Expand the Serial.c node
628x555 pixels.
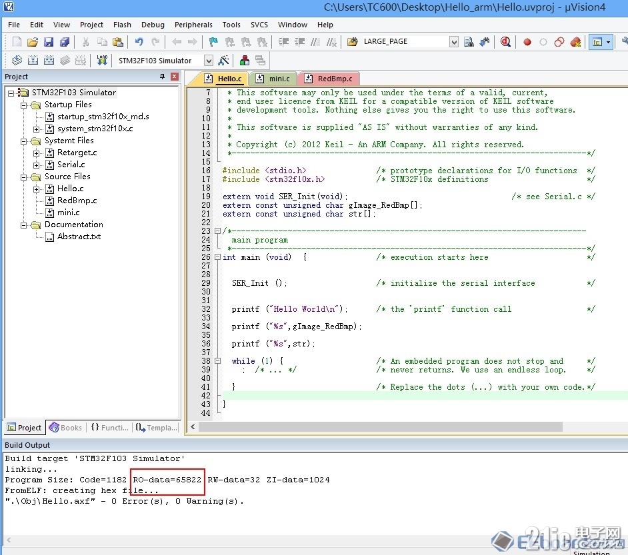pos(36,165)
